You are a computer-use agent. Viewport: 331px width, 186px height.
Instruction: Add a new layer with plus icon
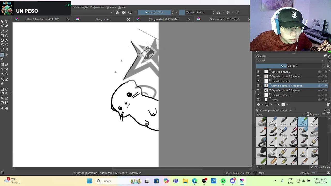click(258, 105)
